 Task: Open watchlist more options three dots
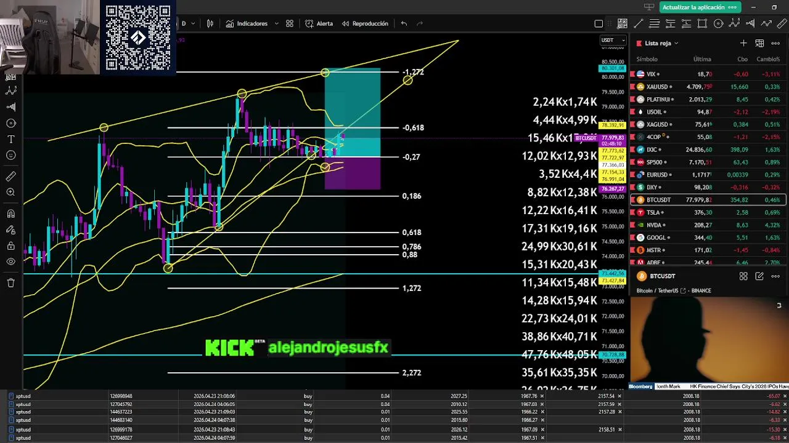[x=775, y=43]
